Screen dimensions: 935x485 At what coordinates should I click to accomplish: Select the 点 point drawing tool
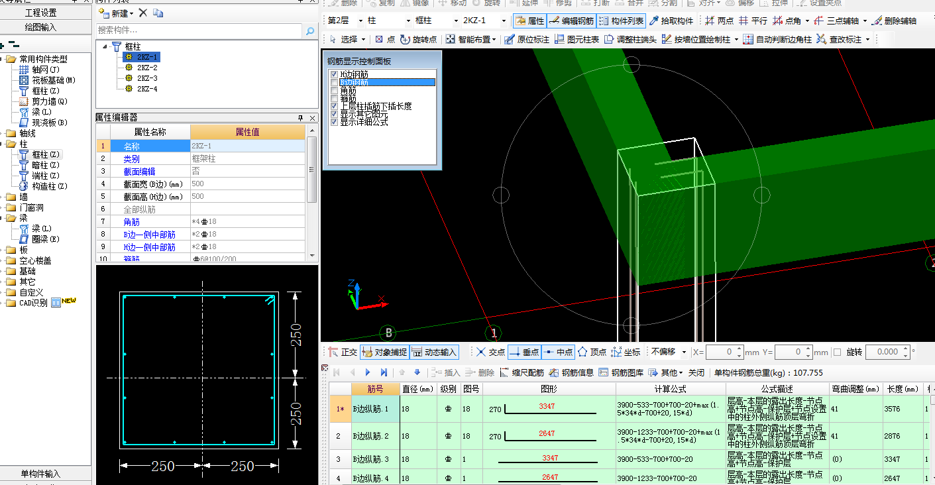point(384,40)
